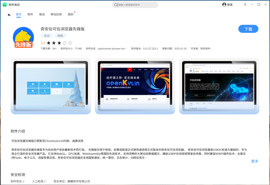Click the search magnifier icon
270x185 pixels.
(x=115, y=5)
